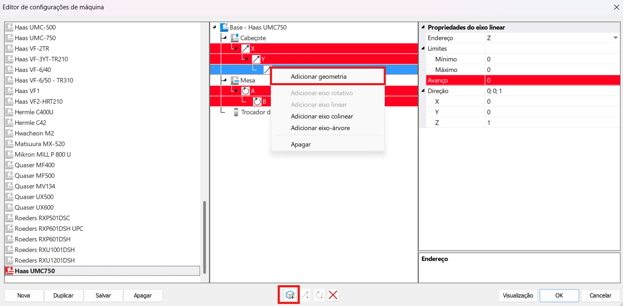
Task: Click the Duplicar button
Action: (x=64, y=295)
